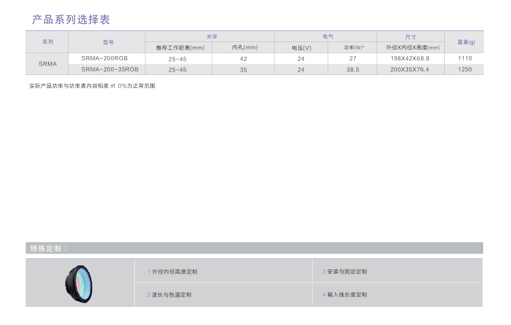This screenshot has width=511, height=325.
Task: Click model SRMA-200RGB
Action: point(104,58)
